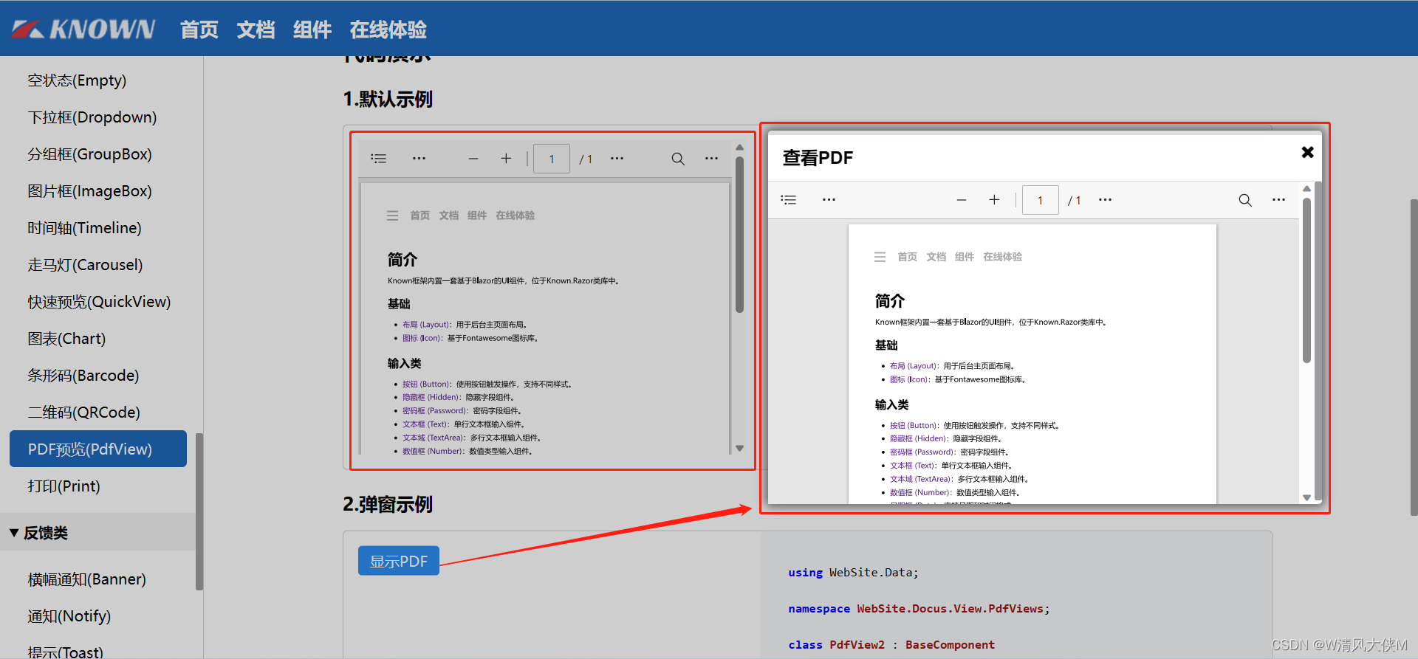1418x659 pixels.
Task: Select 时间轴(Timeline) in sidebar
Action: (84, 228)
